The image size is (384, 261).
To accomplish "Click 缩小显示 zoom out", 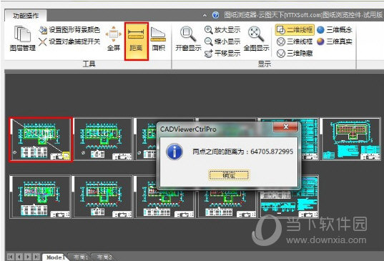I will [x=222, y=41].
